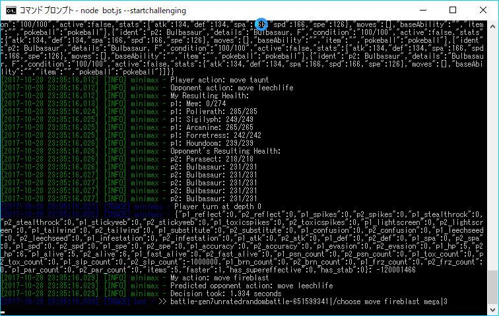499x316 pixels.
Task: Click 'My action: move fireblast' line
Action: pos(219,278)
